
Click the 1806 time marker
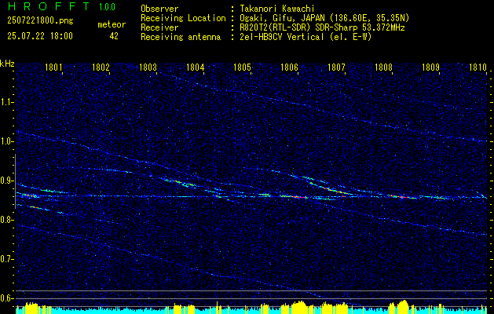[x=289, y=67]
